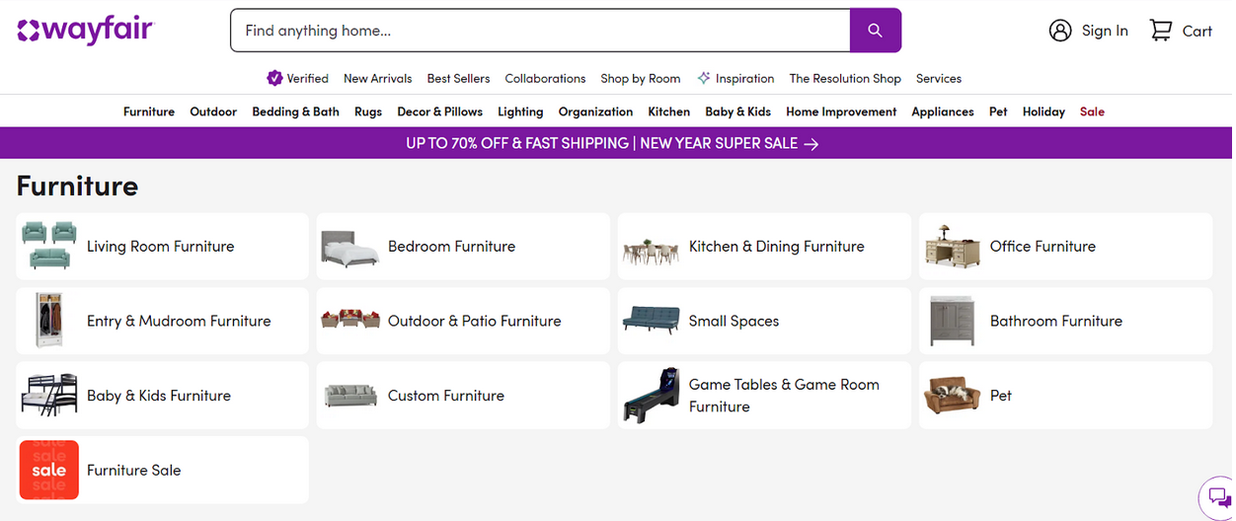Go to Best Sellers
The height and width of the screenshot is (521, 1236).
(458, 78)
